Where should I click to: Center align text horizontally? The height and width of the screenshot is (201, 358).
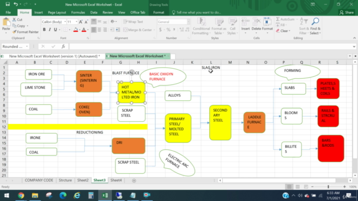point(100,30)
